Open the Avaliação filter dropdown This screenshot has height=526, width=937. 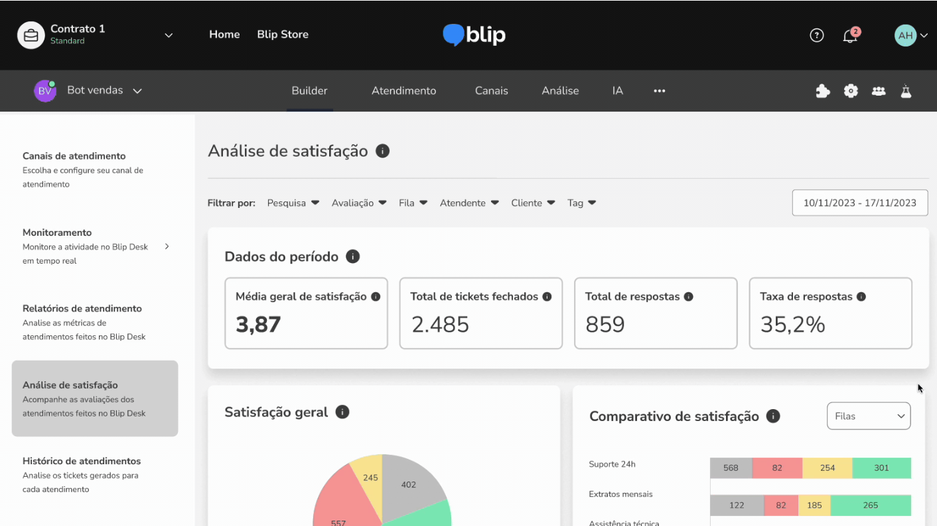[x=359, y=203]
